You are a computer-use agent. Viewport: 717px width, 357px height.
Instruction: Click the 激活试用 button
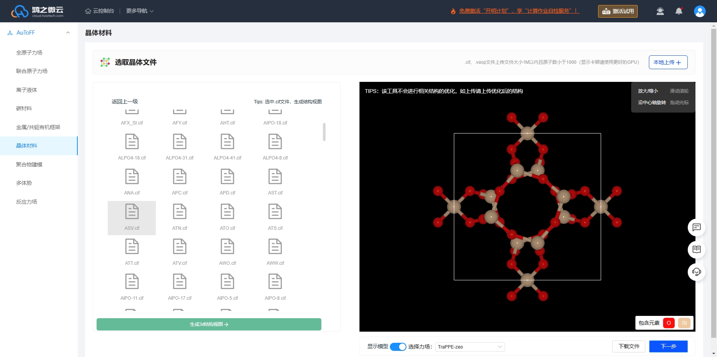[618, 11]
